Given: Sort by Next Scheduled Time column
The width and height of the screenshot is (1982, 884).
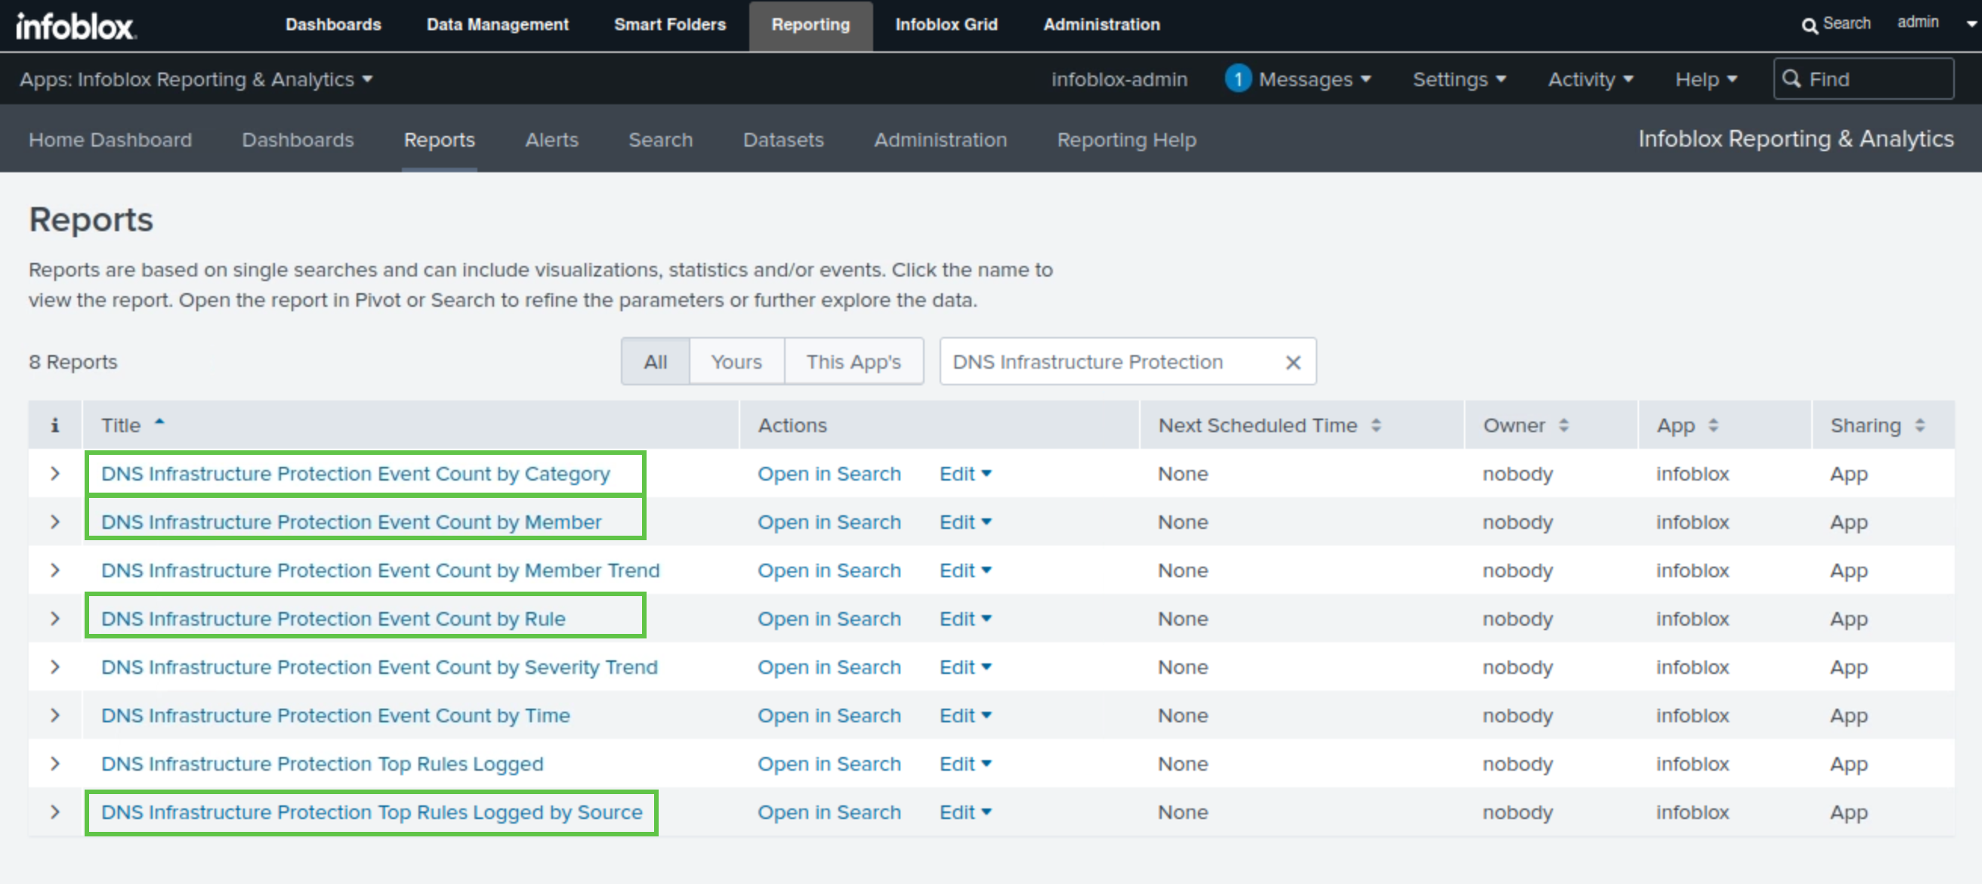Looking at the screenshot, I should pyautogui.click(x=1270, y=425).
